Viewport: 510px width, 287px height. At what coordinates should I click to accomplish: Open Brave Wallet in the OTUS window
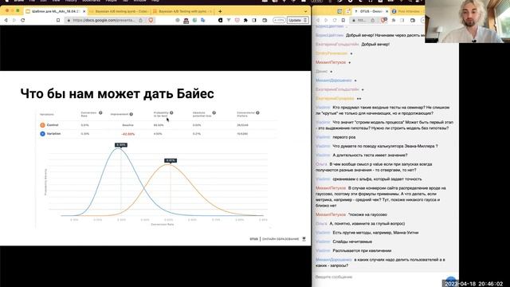point(413,20)
